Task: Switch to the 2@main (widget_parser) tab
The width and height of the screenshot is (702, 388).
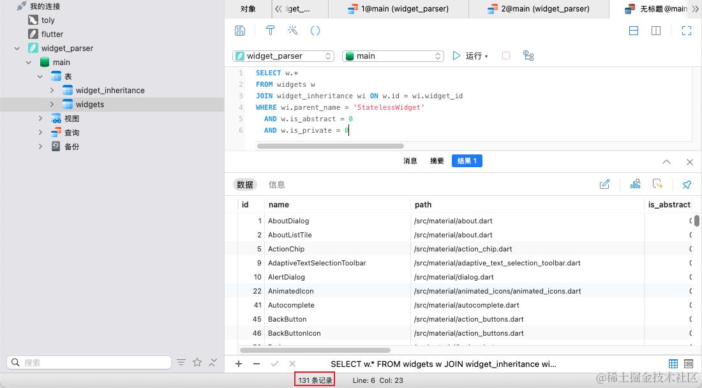Action: [x=539, y=8]
